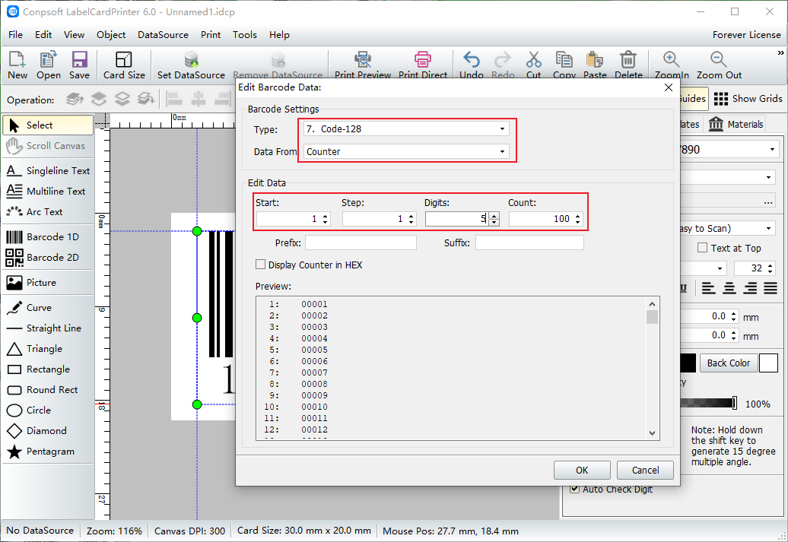
Task: Check the Text at Top option
Action: click(703, 248)
